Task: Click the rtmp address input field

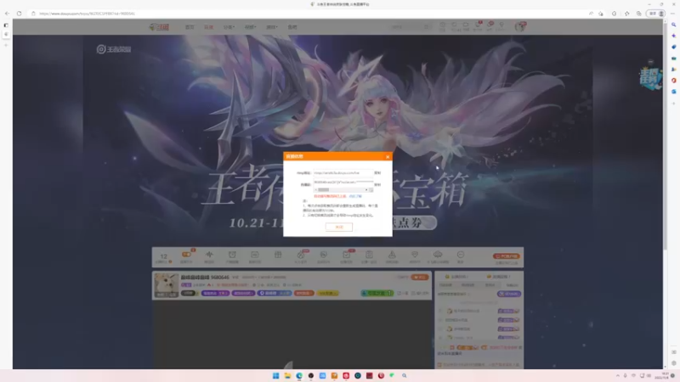Action: pos(343,173)
